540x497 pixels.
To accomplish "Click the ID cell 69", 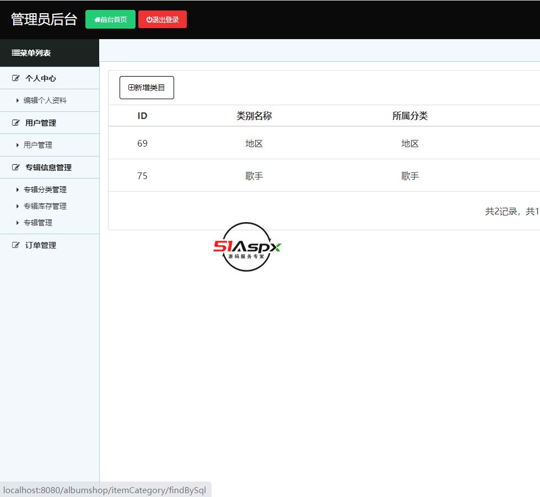I will [x=142, y=143].
